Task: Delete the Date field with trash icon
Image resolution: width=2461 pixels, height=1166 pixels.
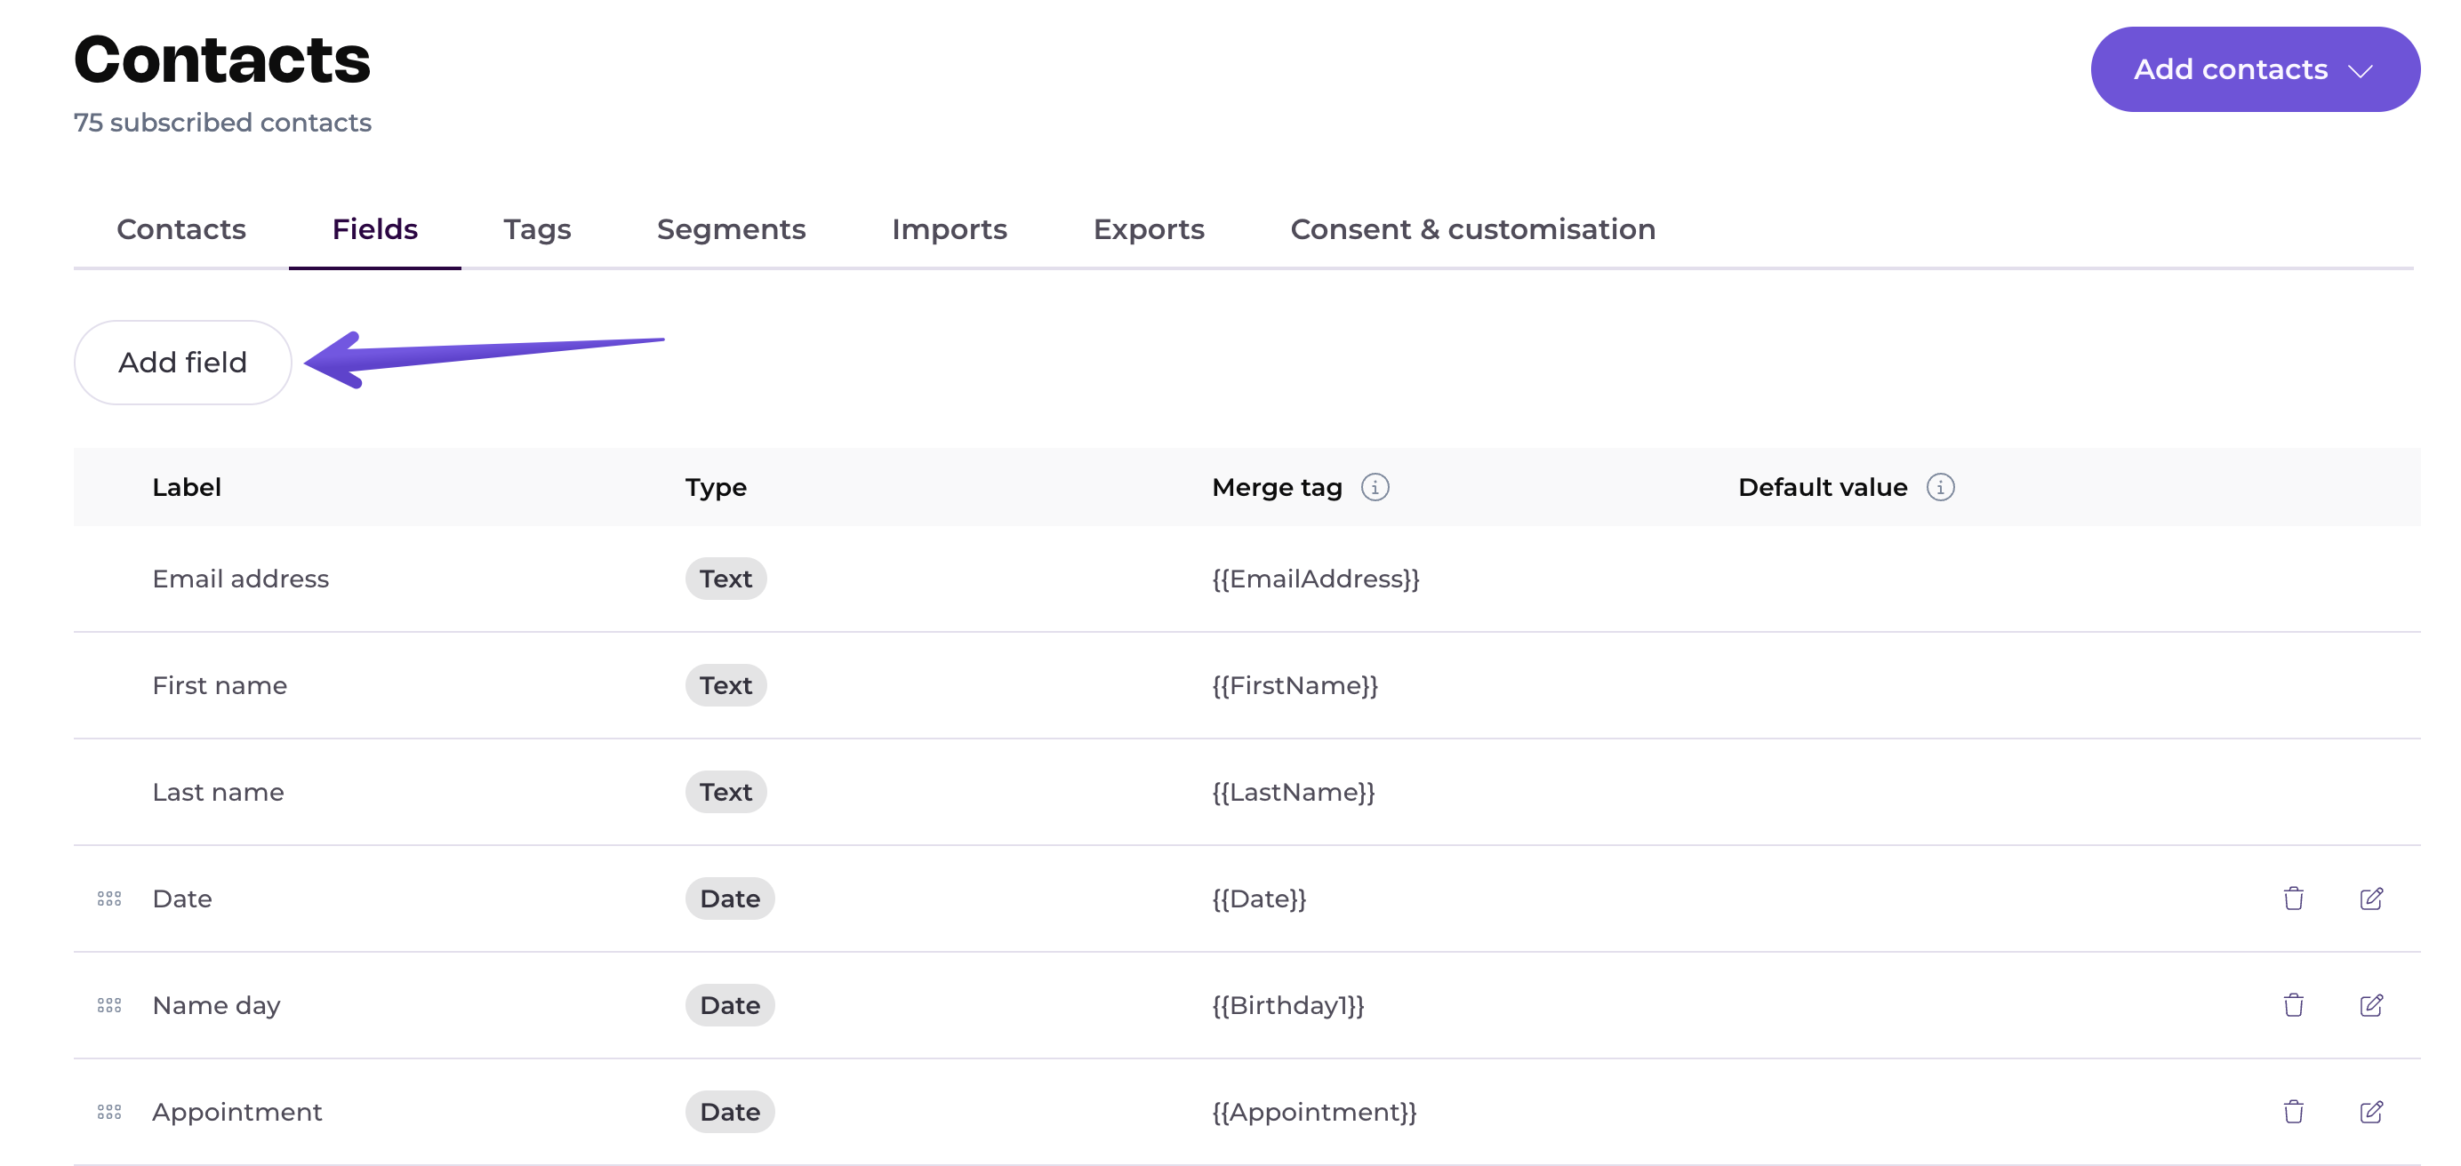Action: coord(2293,898)
